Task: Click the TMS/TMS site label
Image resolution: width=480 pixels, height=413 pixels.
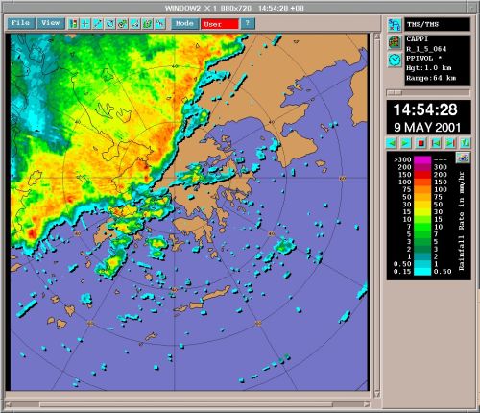Action: click(422, 24)
